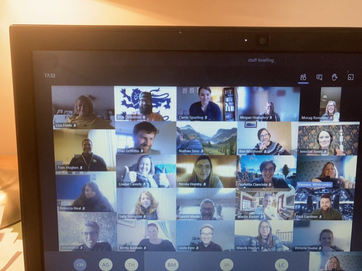
Task: Click the 'Paul Gardiner' name label
Action: [x=307, y=216]
